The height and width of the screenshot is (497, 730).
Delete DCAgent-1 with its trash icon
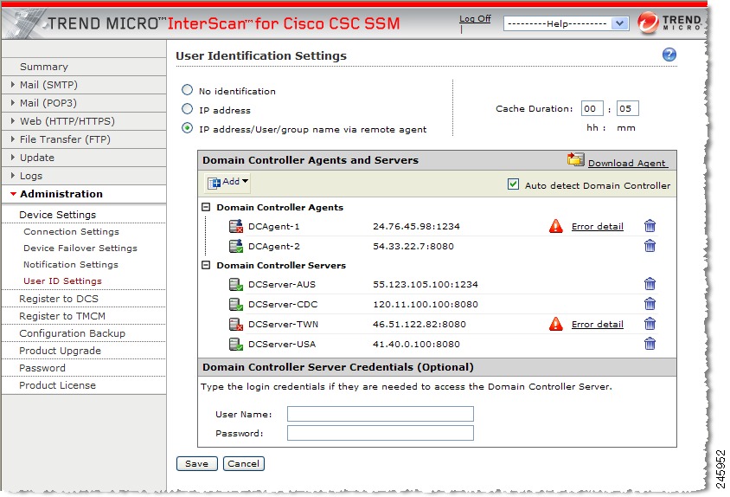[650, 226]
